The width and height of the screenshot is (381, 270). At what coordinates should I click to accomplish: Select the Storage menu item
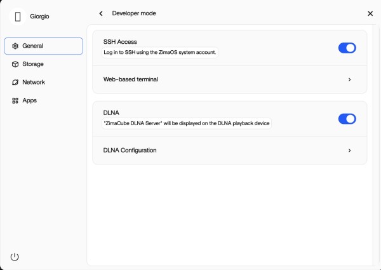[x=43, y=64]
